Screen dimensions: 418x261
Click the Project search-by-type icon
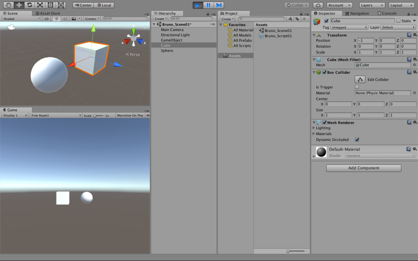290,19
